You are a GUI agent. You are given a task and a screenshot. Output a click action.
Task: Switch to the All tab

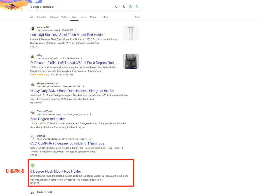pos(31,17)
